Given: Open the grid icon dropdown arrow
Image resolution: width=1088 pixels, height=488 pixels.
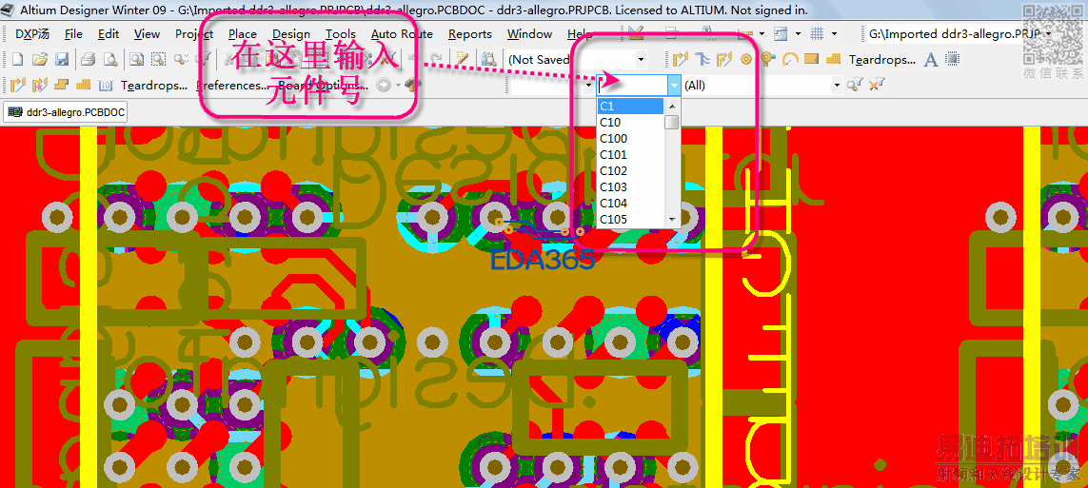Looking at the screenshot, I should [834, 33].
